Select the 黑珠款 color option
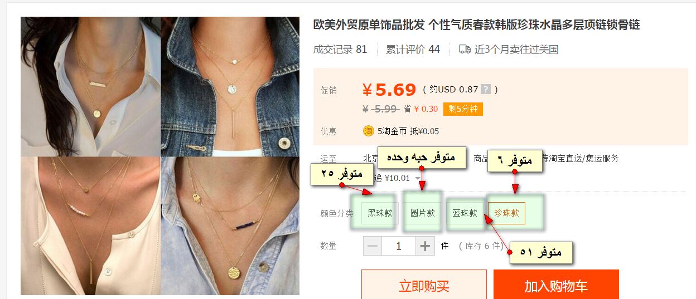696x299 pixels. tap(380, 213)
